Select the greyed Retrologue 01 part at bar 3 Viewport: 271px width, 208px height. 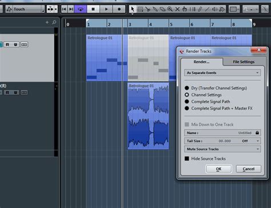pos(148,58)
